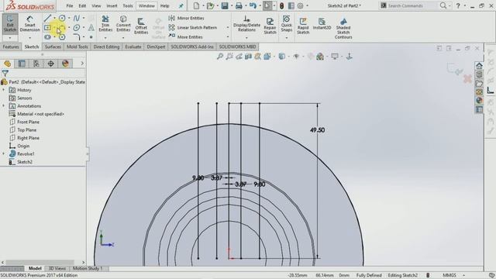Select the Straight Slot tool

(47, 37)
